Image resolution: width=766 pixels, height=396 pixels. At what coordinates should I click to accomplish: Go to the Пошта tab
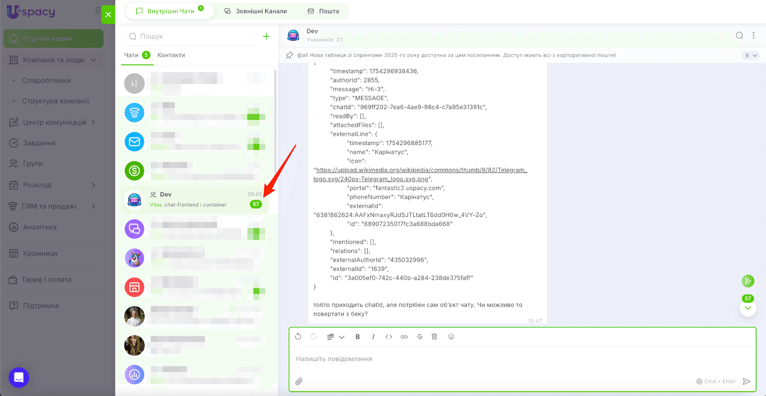[x=323, y=11]
